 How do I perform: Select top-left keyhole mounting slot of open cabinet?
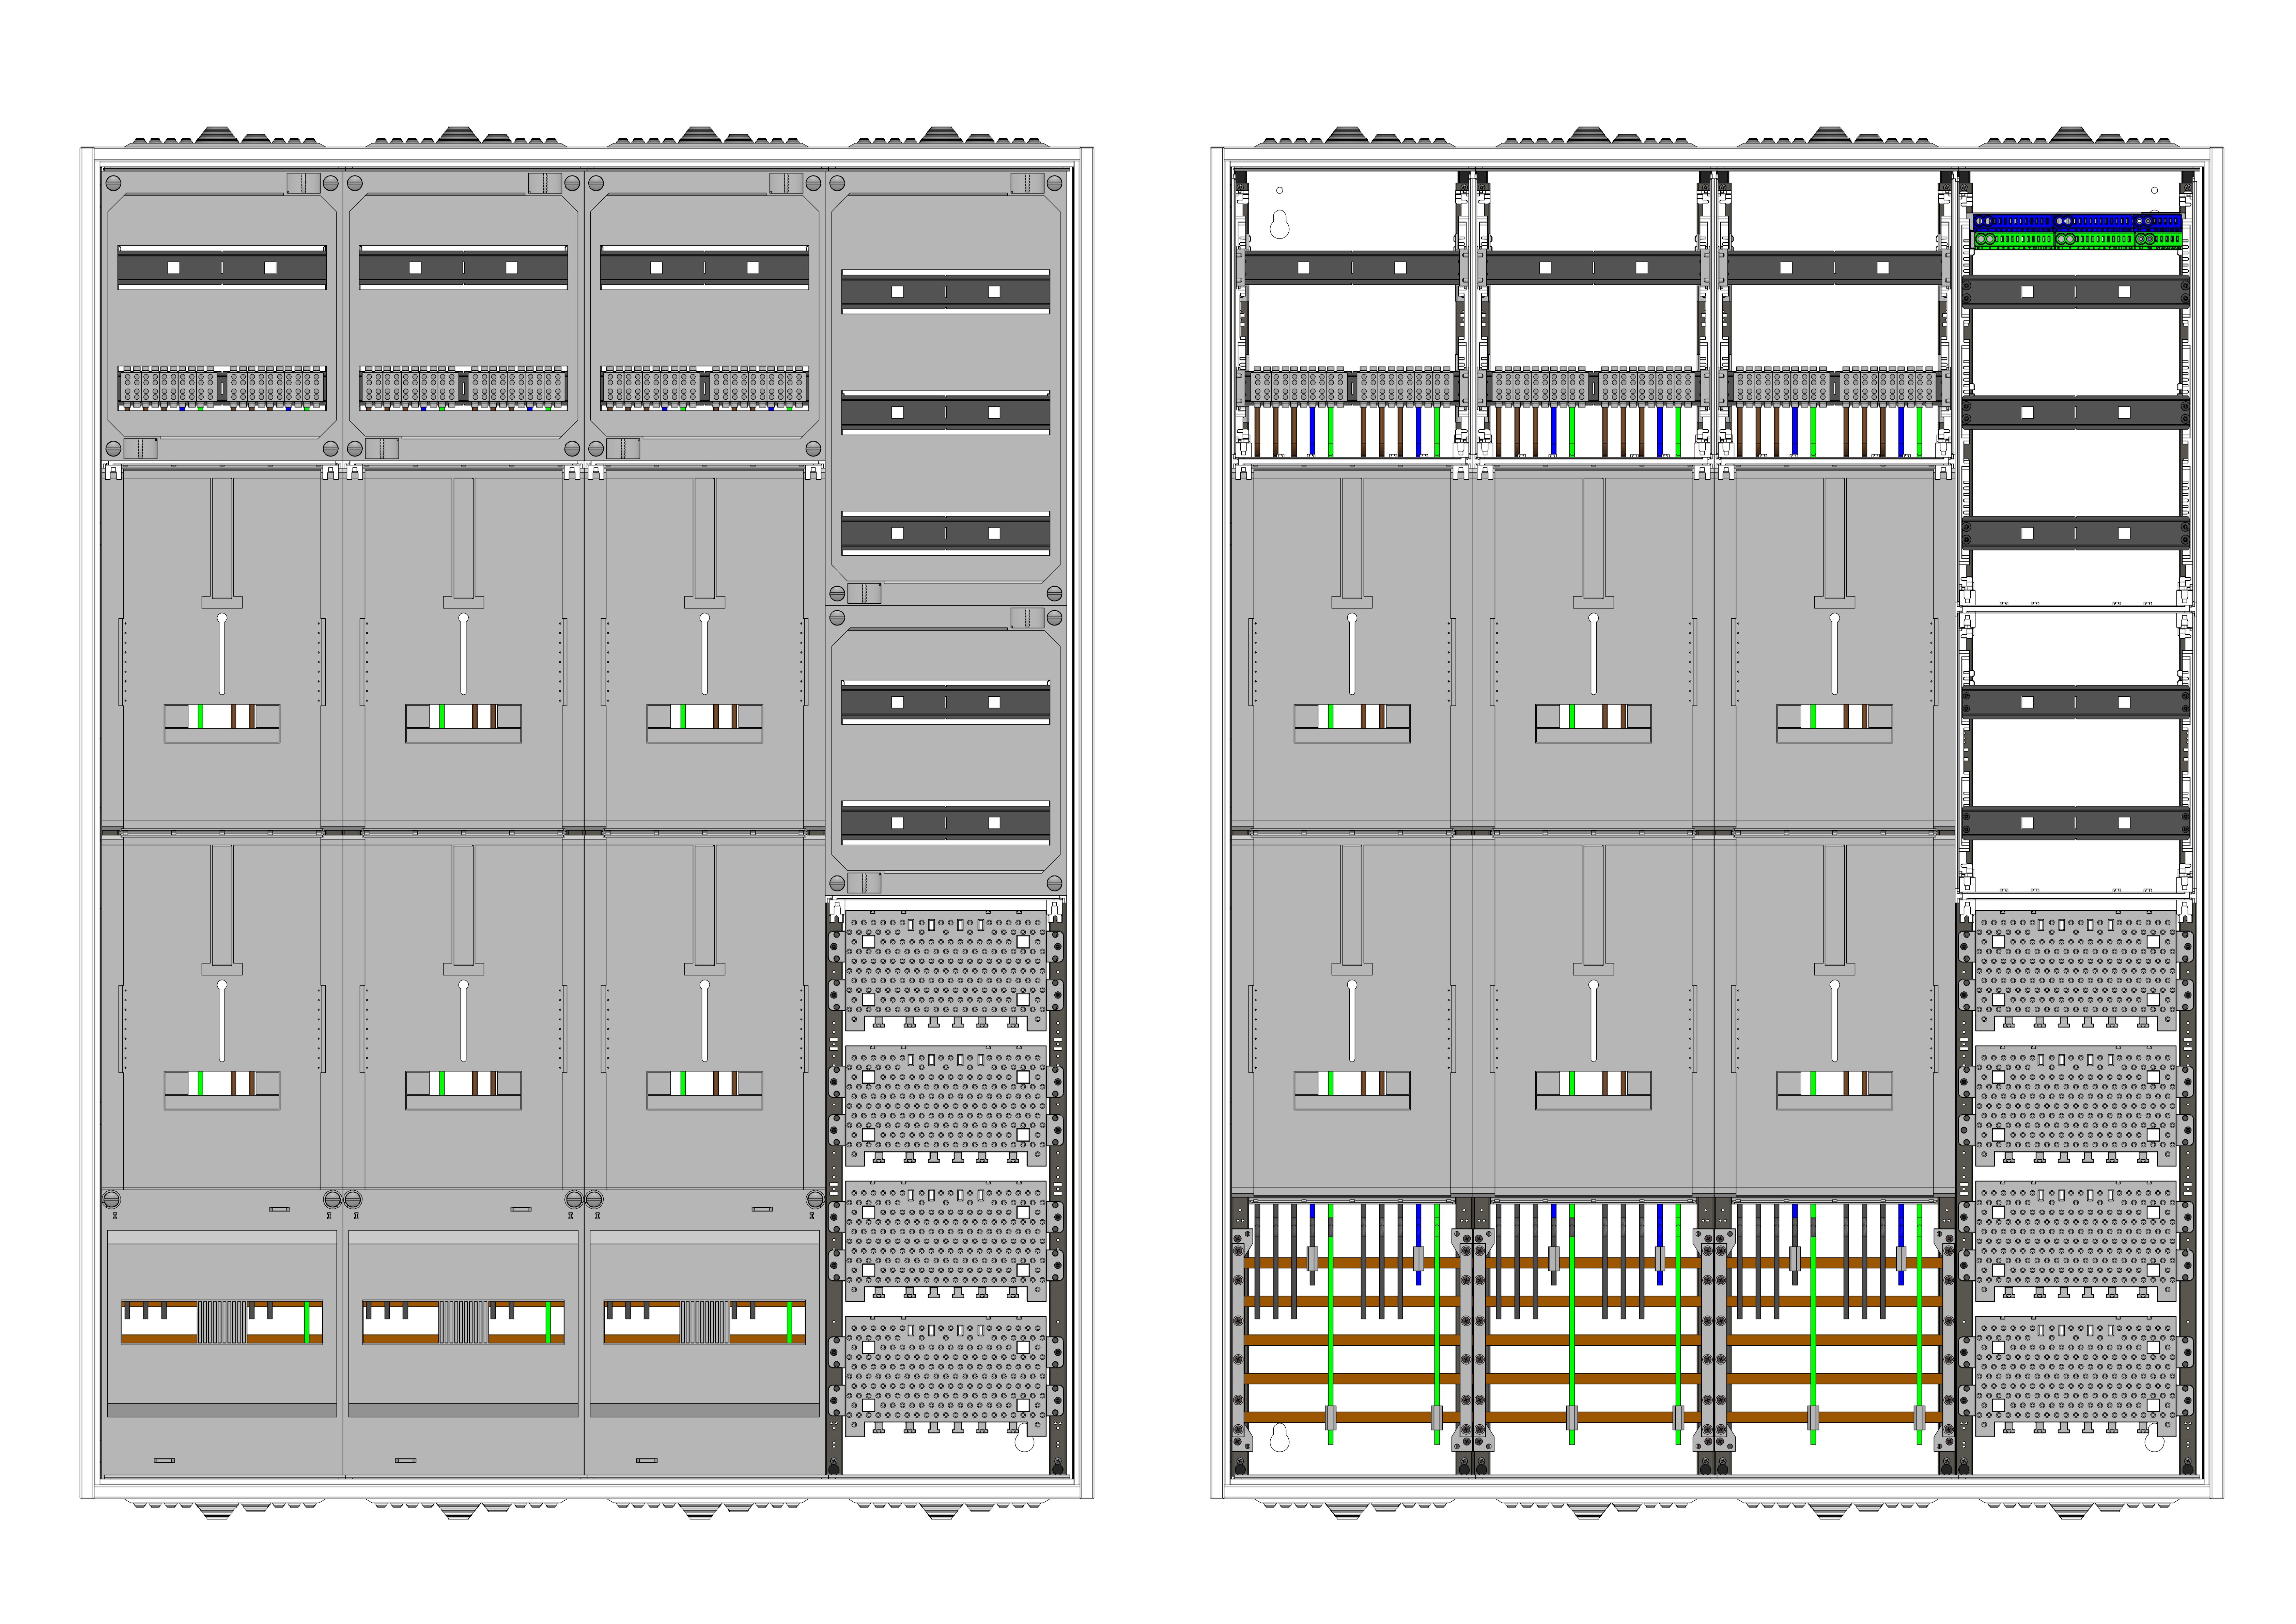pos(1279,224)
